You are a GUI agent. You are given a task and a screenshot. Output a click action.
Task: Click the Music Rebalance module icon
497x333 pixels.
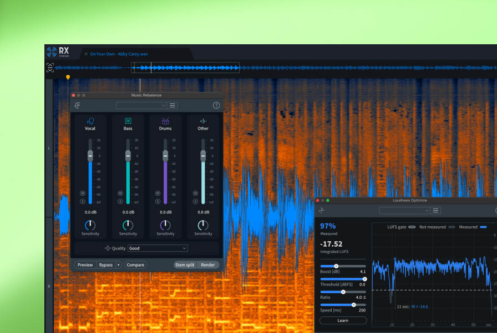coord(77,105)
